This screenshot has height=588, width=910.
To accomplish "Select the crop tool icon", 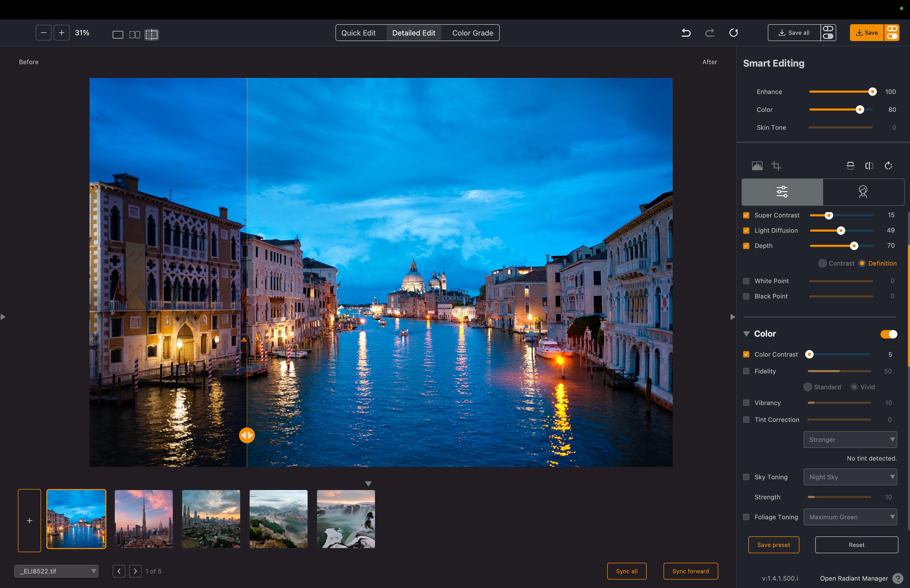I will pos(776,166).
